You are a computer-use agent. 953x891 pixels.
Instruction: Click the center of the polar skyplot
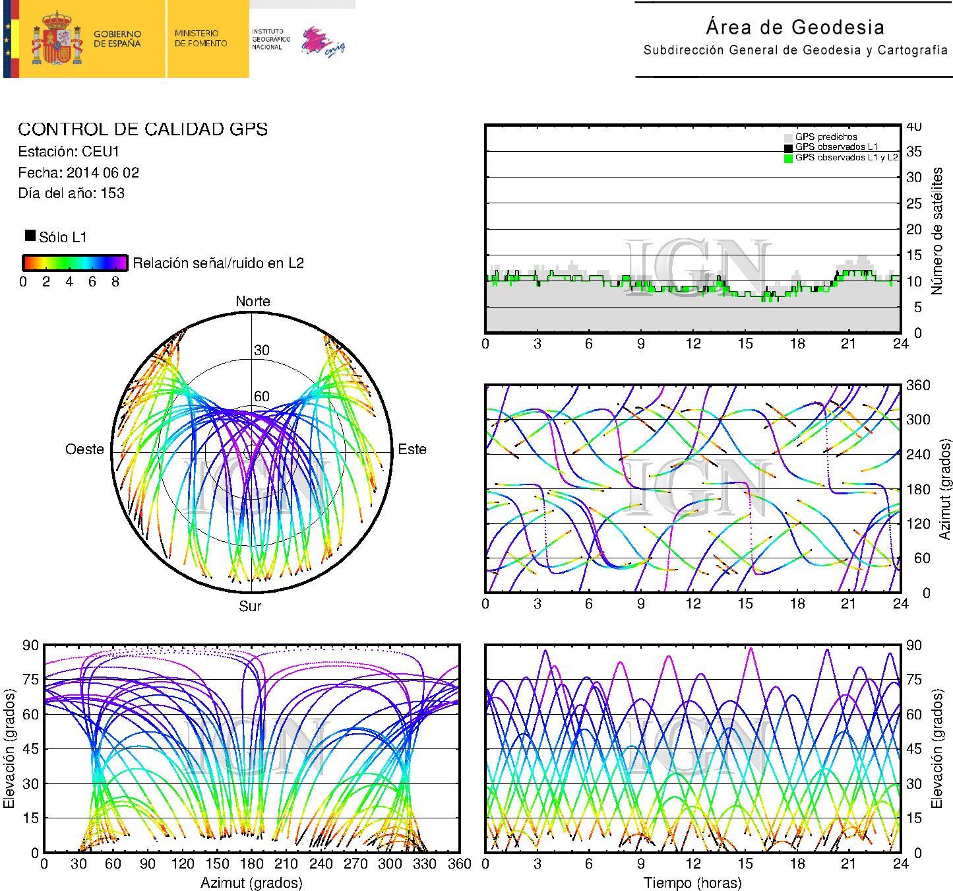[251, 452]
